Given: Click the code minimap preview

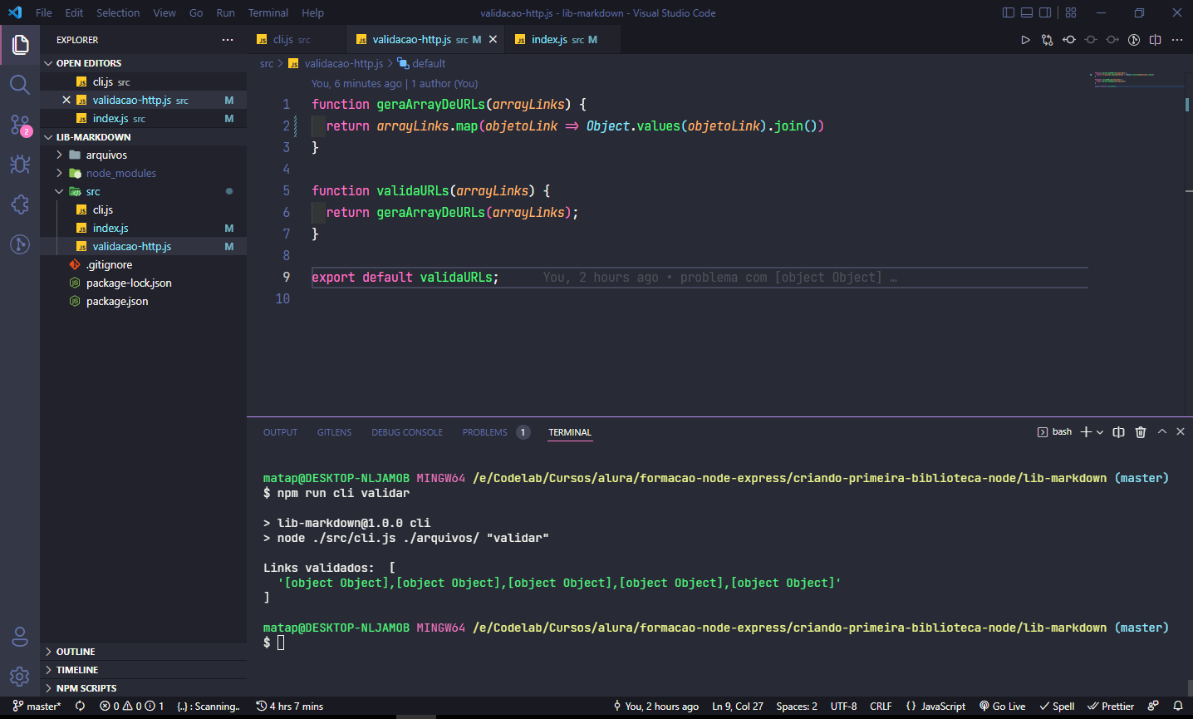Looking at the screenshot, I should 1137,79.
